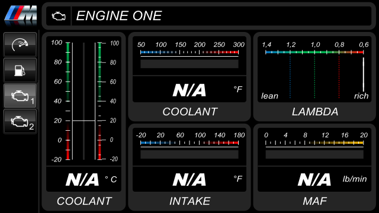Select the Engine 1 sidebar button
Screen dimensions: 379x213
point(20,96)
